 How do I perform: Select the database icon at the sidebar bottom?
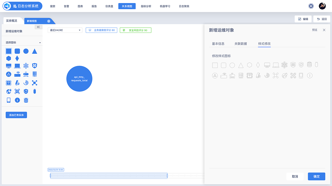tap(26, 100)
